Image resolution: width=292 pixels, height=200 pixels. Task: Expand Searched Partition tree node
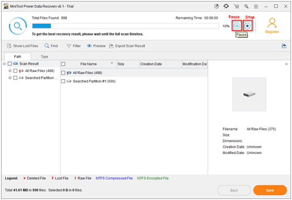10,78
